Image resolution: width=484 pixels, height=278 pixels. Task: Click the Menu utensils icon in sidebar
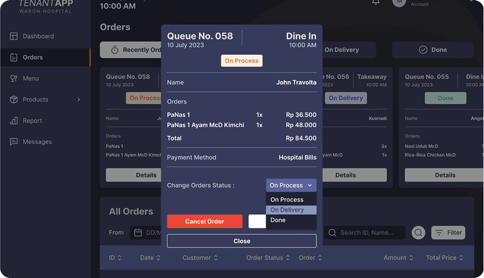click(14, 78)
